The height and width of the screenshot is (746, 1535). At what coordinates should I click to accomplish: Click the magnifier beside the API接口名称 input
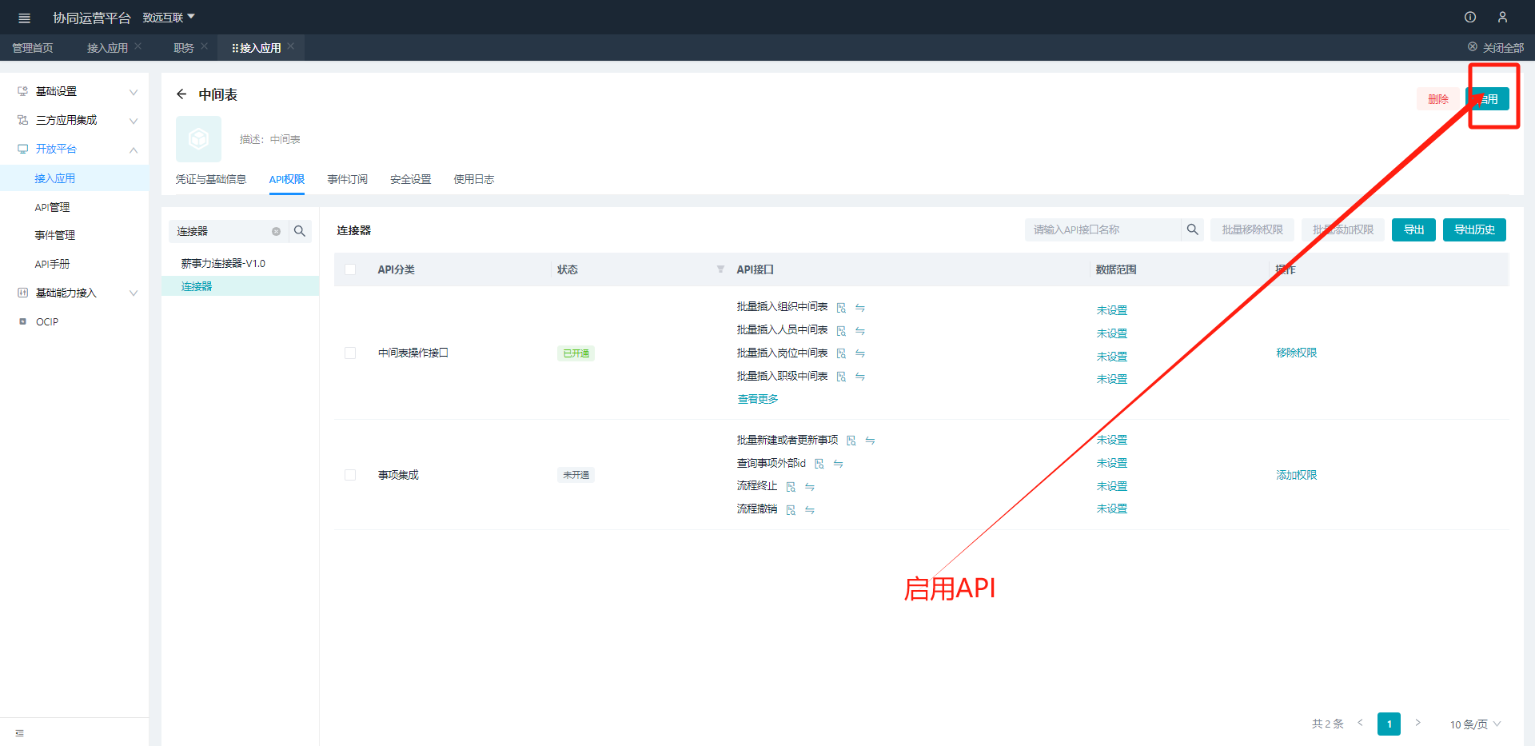coord(1192,229)
